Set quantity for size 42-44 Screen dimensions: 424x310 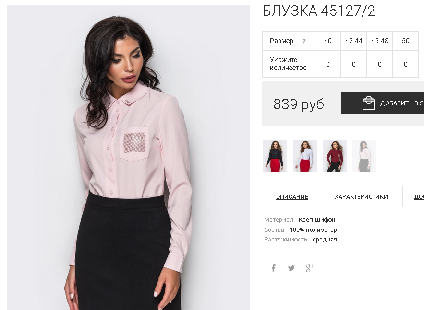[x=354, y=64]
